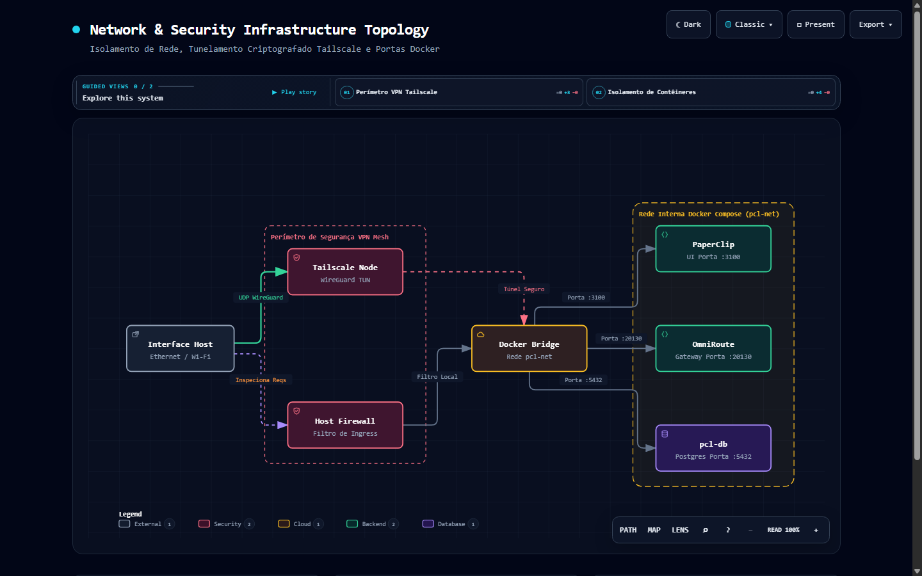This screenshot has width=922, height=576.
Task: Click Perímetro de Segurança VPN Mesh group label
Action: (x=330, y=237)
